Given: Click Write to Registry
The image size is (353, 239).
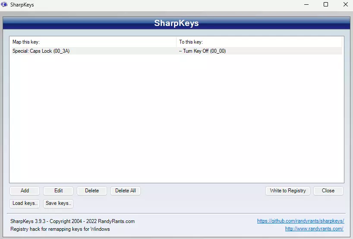Looking at the screenshot, I should (x=288, y=191).
